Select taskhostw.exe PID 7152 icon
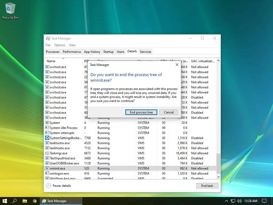This screenshot has width=273, height=205. click(x=47, y=148)
